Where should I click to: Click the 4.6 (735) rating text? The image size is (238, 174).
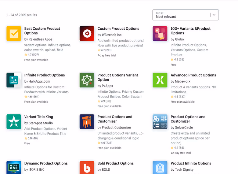pyautogui.click(x=105, y=143)
